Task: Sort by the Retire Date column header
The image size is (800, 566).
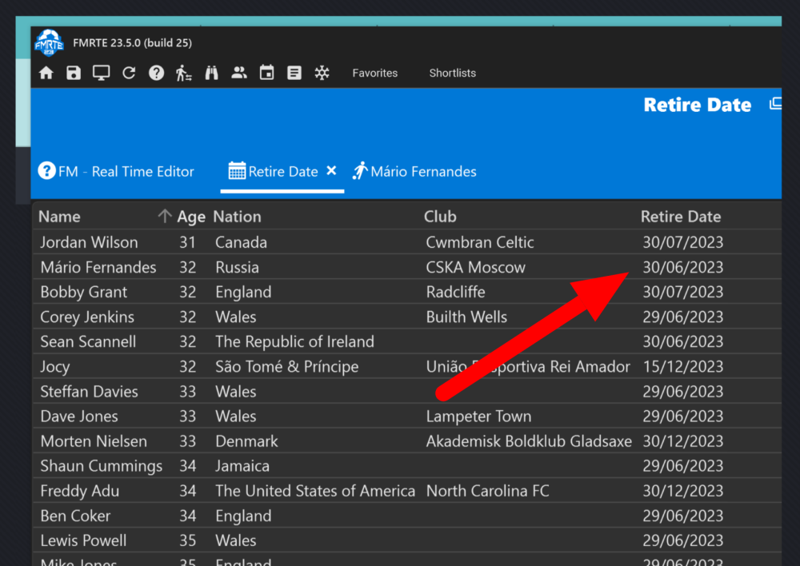Action: pos(681,217)
